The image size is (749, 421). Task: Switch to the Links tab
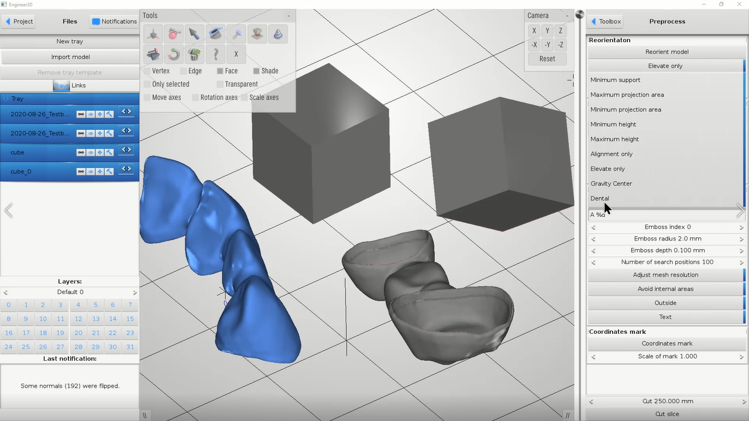(78, 85)
